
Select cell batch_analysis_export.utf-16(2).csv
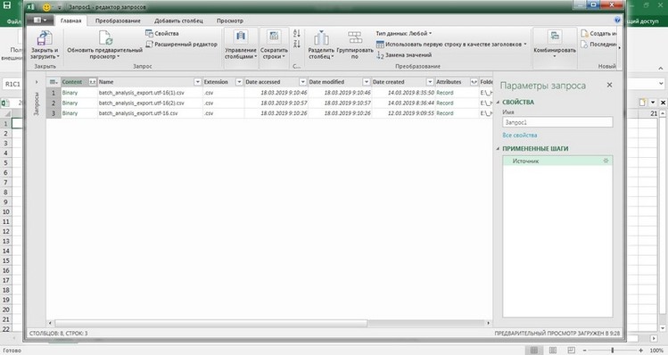pyautogui.click(x=150, y=103)
